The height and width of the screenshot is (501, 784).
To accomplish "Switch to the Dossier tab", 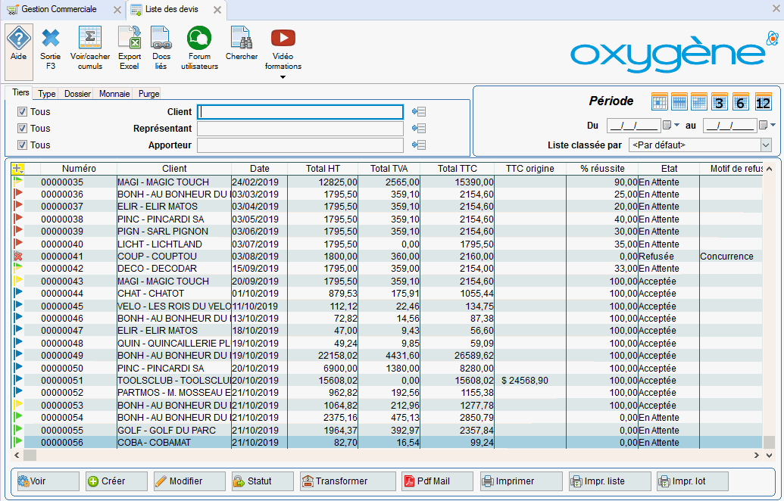I will (x=77, y=93).
